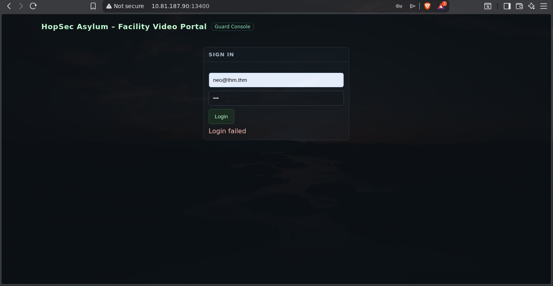The image size is (553, 286).
Task: Show the 'Not secure' site information
Action: click(125, 6)
